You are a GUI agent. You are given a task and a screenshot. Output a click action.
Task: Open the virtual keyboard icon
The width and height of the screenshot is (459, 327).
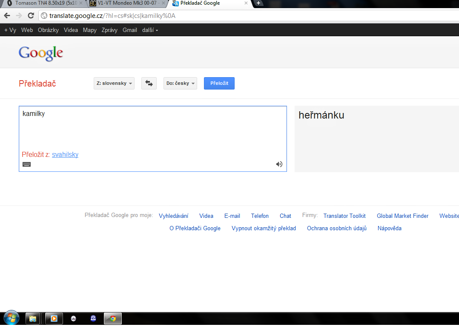click(x=26, y=164)
